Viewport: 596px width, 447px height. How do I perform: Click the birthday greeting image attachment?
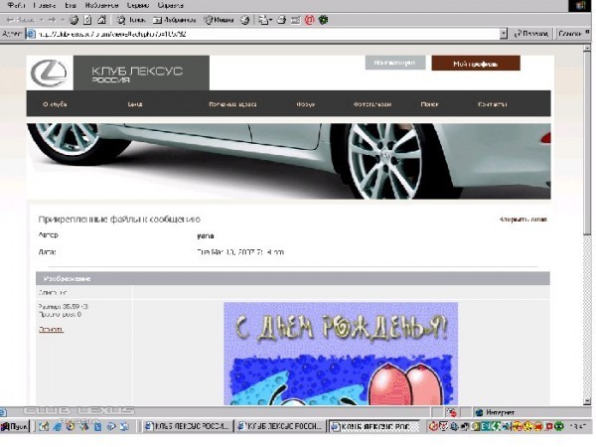tap(340, 353)
